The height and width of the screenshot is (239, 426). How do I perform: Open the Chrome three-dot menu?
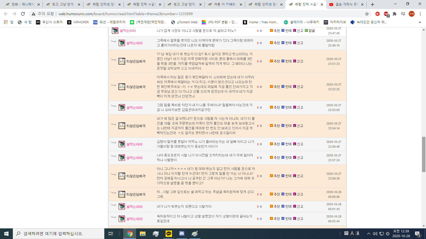point(420,14)
